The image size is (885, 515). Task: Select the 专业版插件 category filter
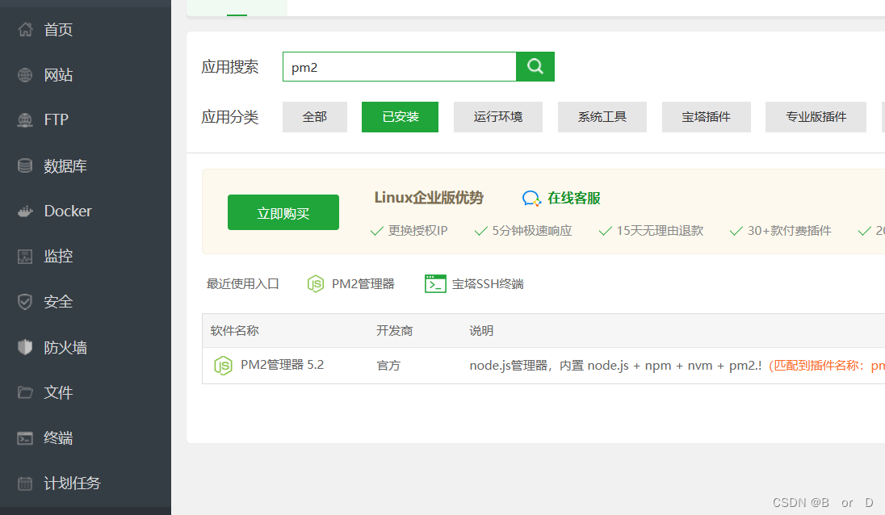pyautogui.click(x=816, y=117)
